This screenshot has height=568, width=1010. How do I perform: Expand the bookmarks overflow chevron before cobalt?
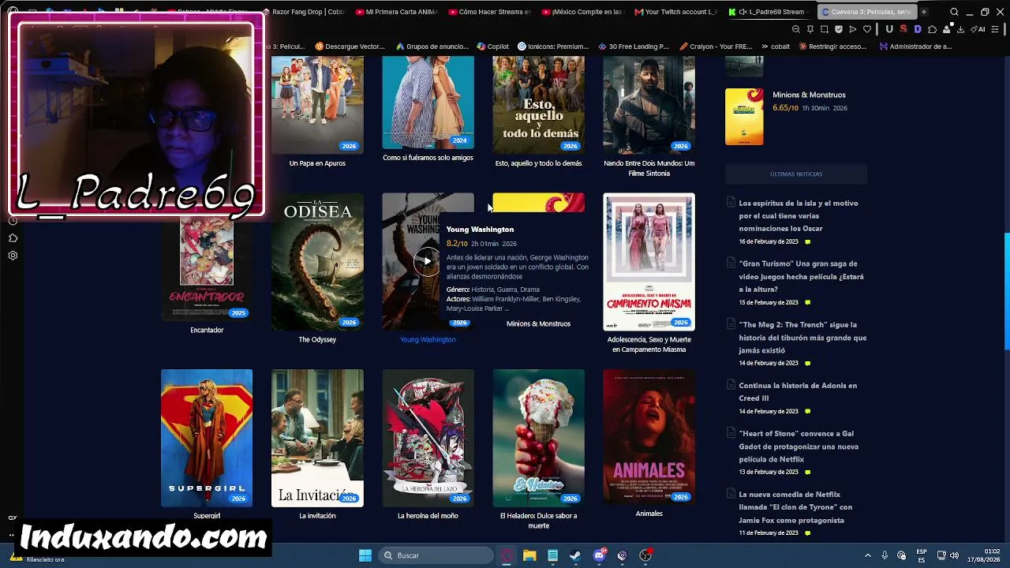click(764, 47)
